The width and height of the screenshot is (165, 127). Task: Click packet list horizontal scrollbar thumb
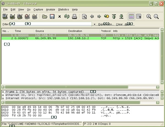[66, 87]
